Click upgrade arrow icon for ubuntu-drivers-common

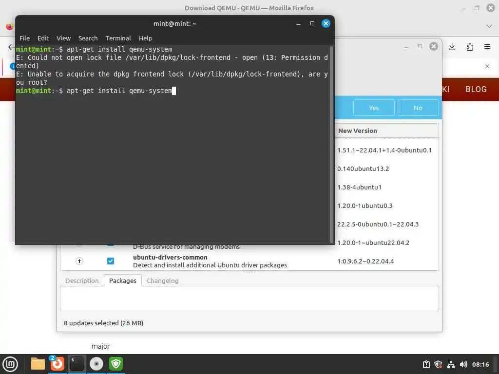click(x=79, y=261)
